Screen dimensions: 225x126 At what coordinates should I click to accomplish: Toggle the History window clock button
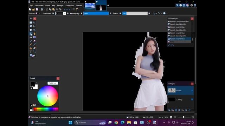[x=180, y=5]
